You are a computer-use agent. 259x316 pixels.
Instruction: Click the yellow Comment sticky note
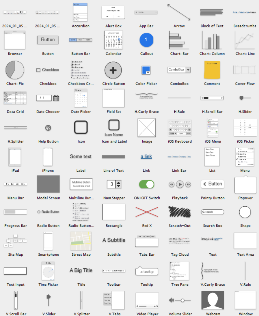point(212,70)
